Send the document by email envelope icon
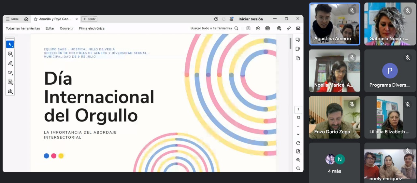 coord(298,28)
